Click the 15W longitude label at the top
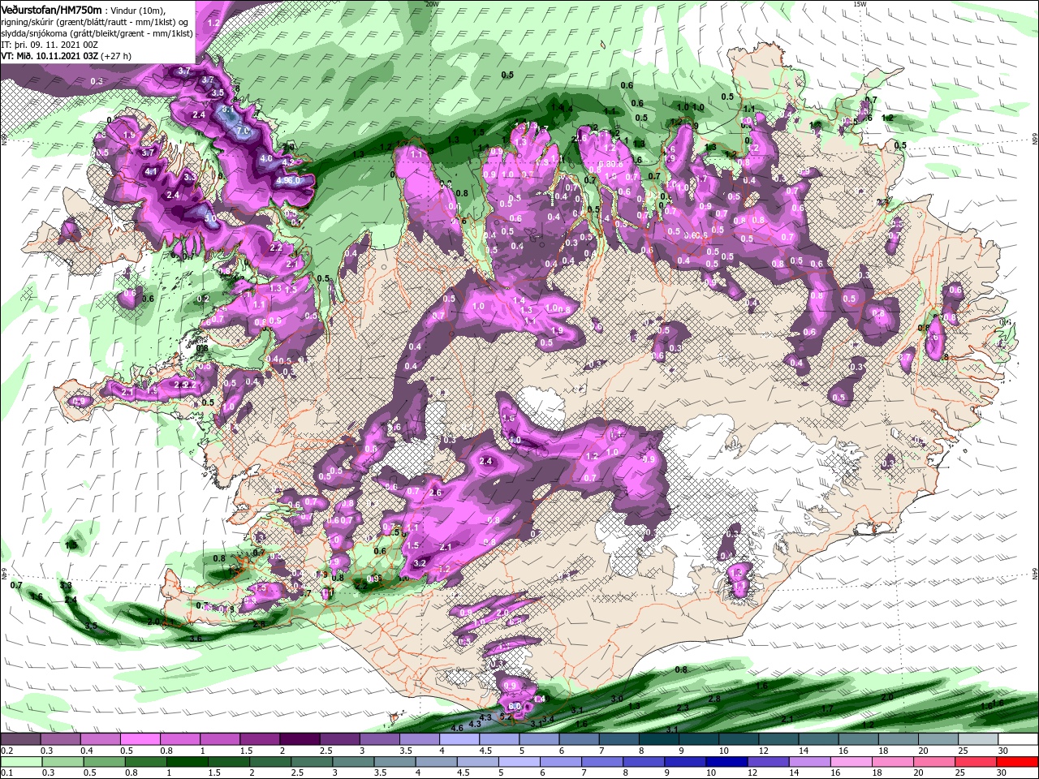Screen dimensions: 1039x779 tap(860, 4)
